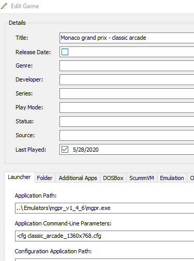Click the Edit Game window title
This screenshot has height=261, width=194.
(25, 6)
